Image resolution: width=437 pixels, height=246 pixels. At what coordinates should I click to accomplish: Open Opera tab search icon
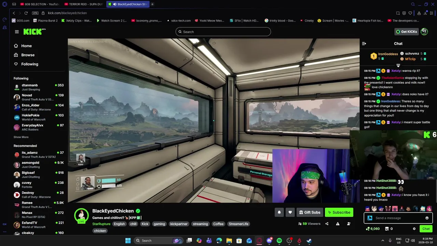[x=413, y=4]
